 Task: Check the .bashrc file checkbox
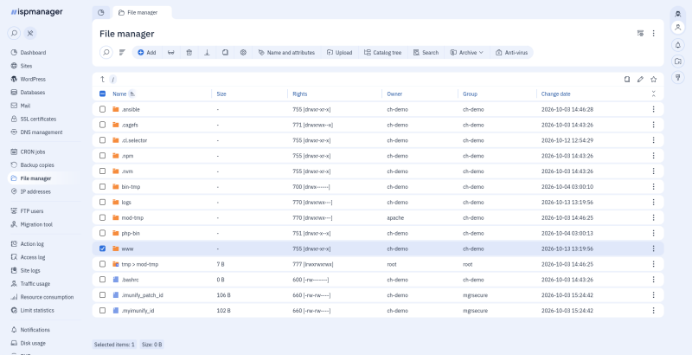click(102, 280)
